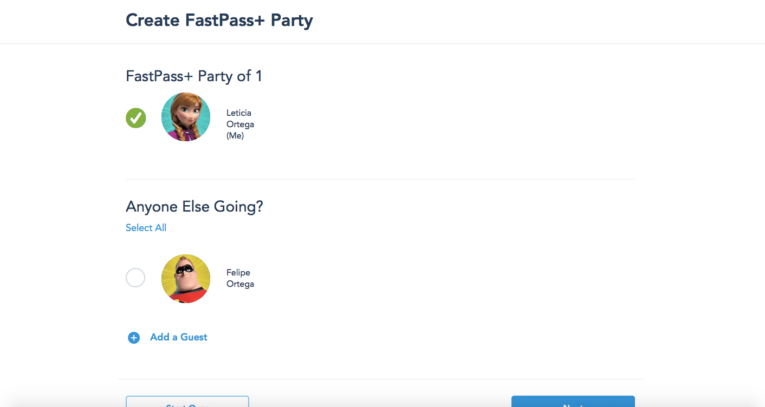The width and height of the screenshot is (765, 407).
Task: Click the '(Me)' text under Leticia's name
Action: click(x=235, y=136)
